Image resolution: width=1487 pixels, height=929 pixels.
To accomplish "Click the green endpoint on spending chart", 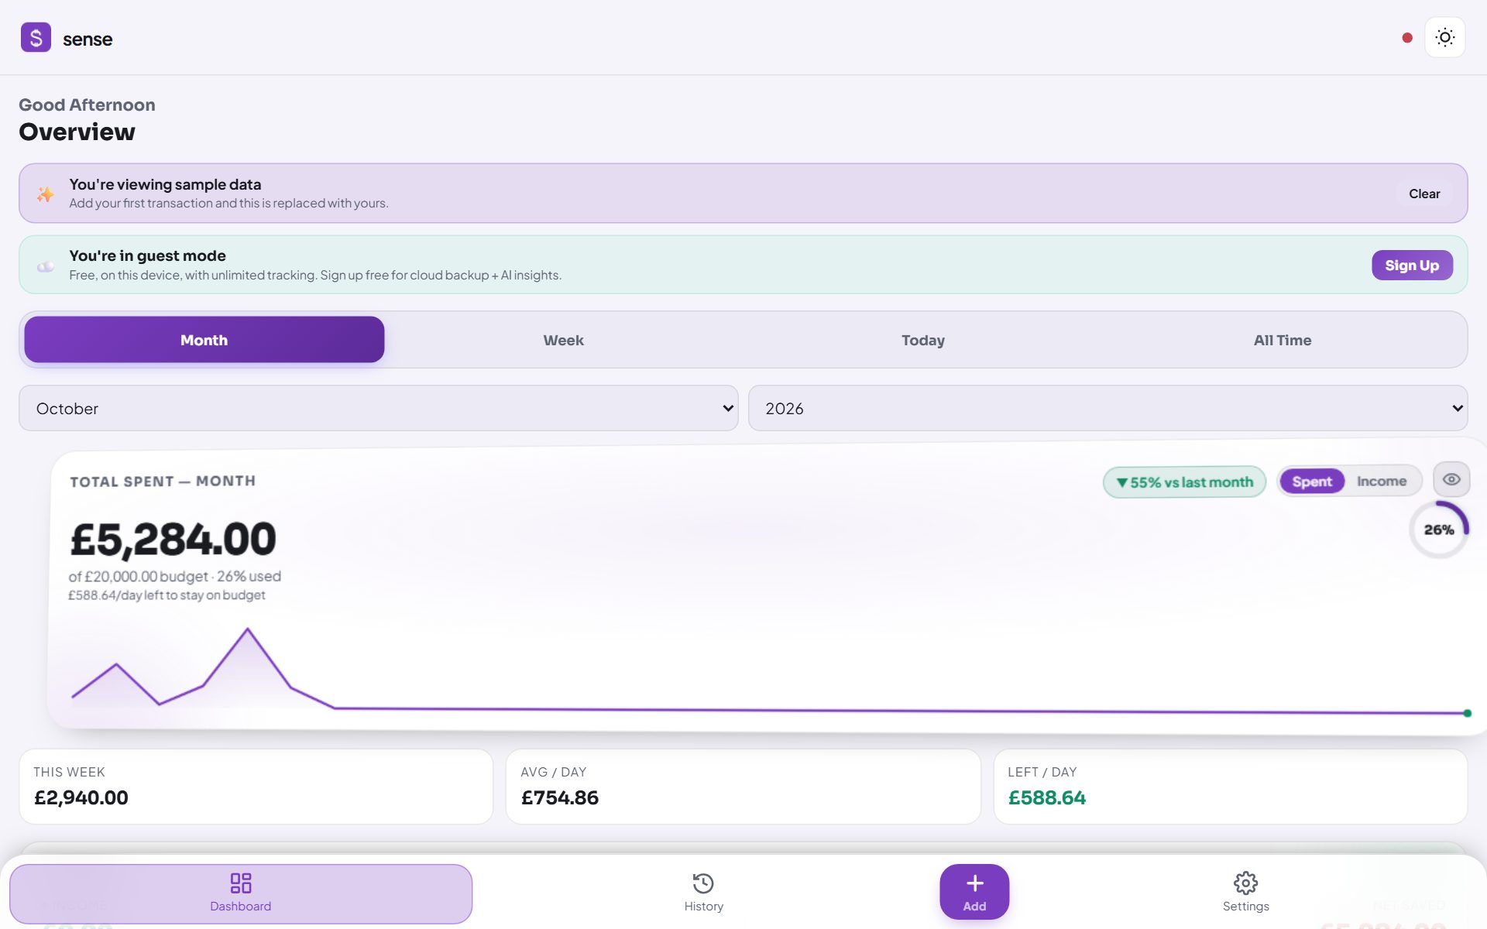I will (x=1467, y=713).
